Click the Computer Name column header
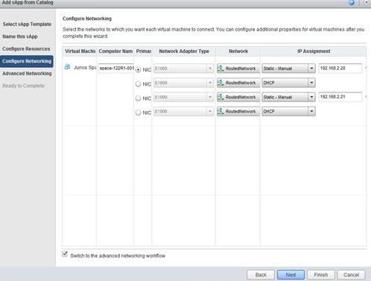371x281 pixels. (x=115, y=51)
